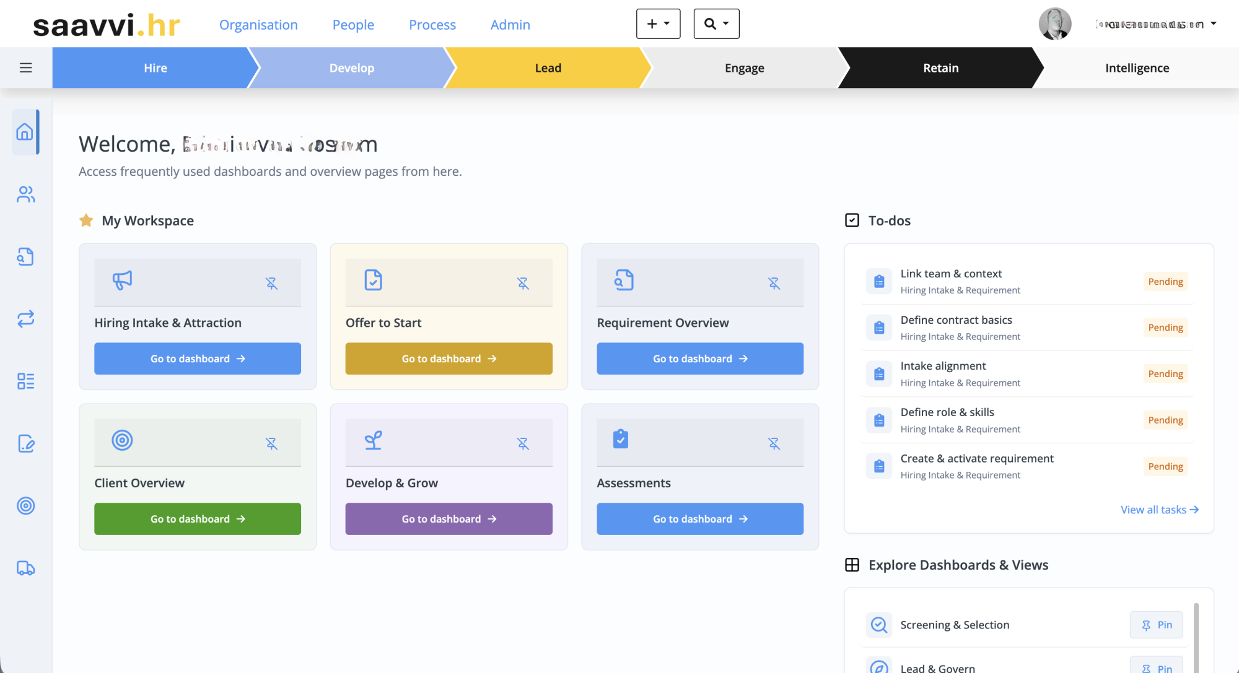
Task: Unpin the Offer to Start card
Action: pos(523,283)
